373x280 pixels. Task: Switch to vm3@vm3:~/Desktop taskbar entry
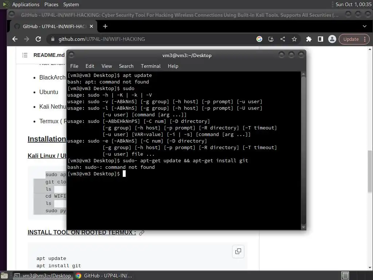point(43,276)
